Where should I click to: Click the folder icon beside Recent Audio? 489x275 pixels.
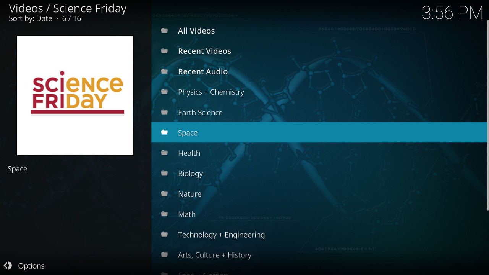click(x=165, y=71)
